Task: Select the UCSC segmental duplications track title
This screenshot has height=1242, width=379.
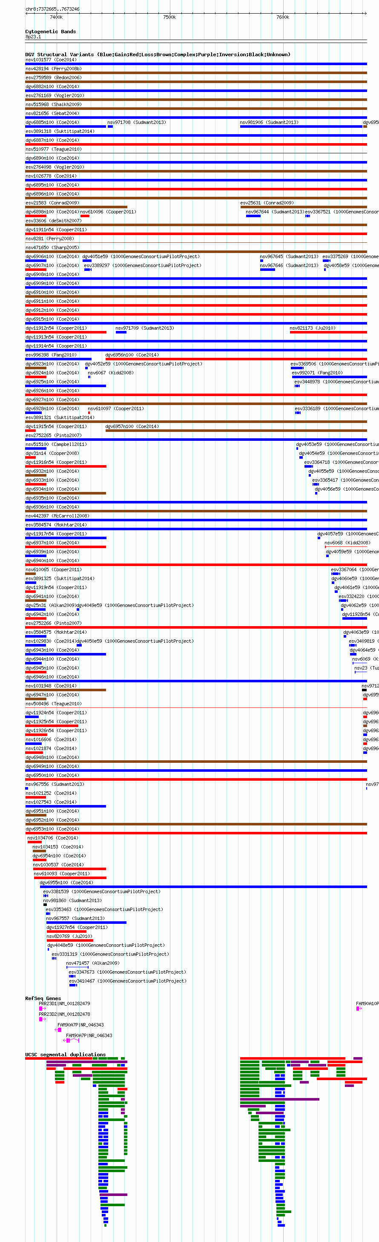Action: click(66, 1055)
